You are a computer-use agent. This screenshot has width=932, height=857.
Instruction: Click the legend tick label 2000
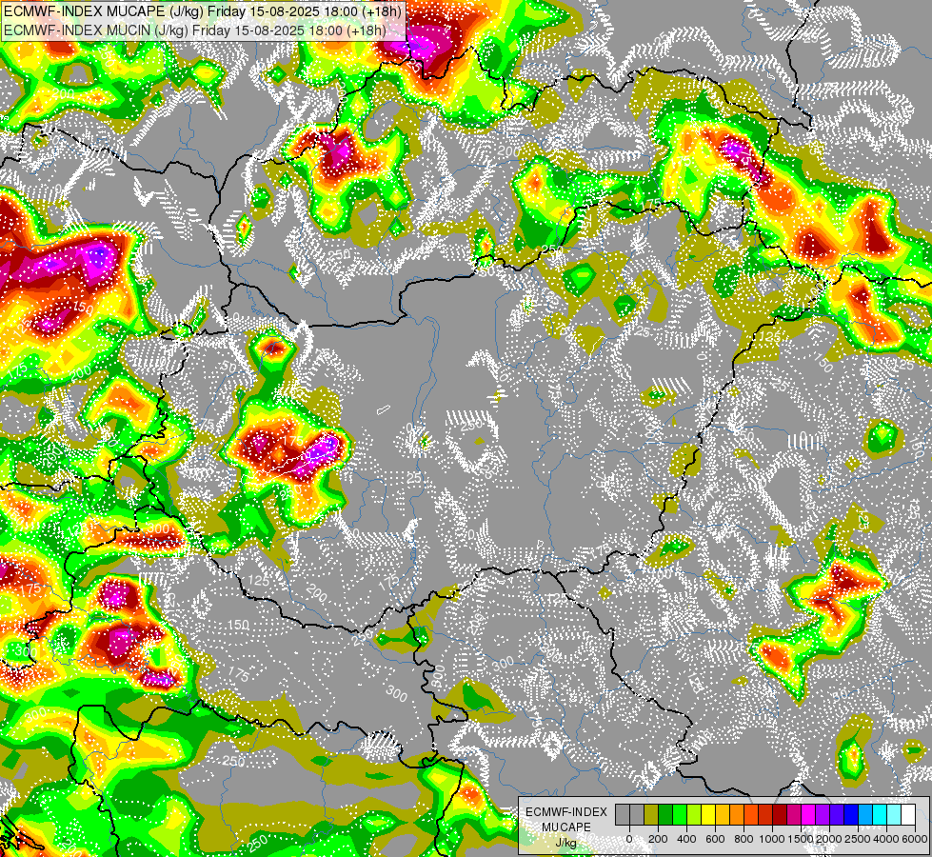point(829,839)
